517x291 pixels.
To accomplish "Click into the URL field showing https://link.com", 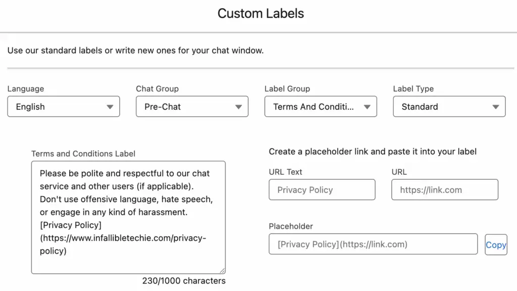I will [445, 190].
